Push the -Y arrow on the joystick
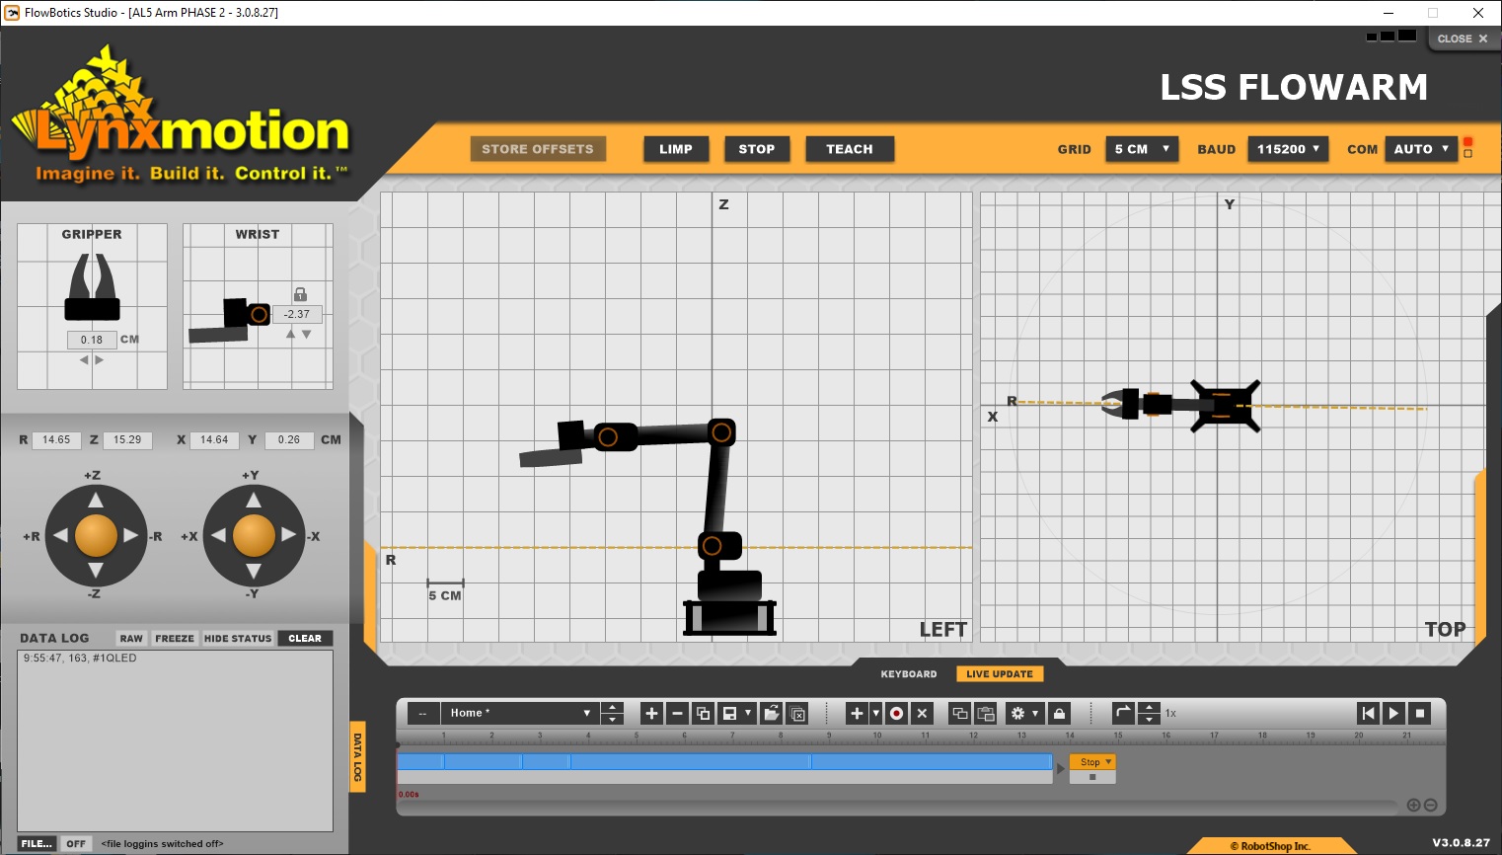The height and width of the screenshot is (855, 1502). [x=254, y=571]
